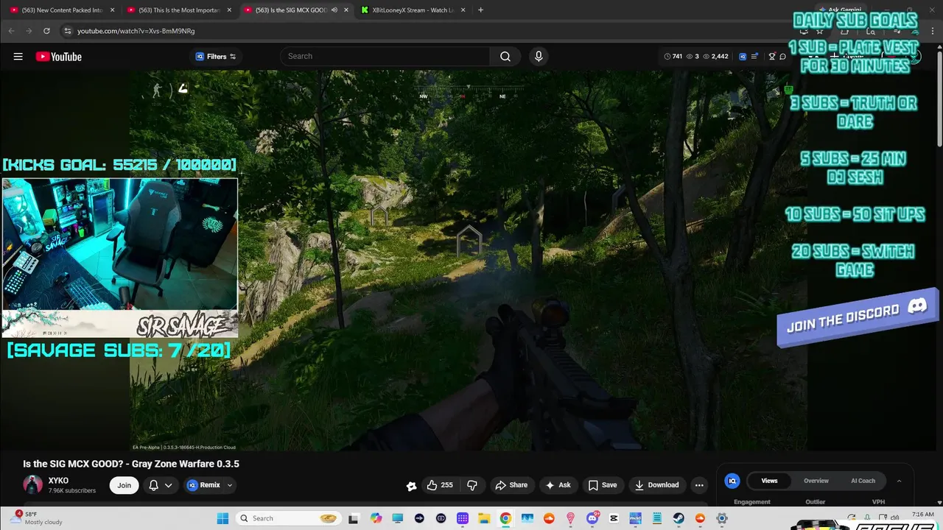The width and height of the screenshot is (943, 530).
Task: Dislike the video with thumbs down
Action: click(x=472, y=485)
